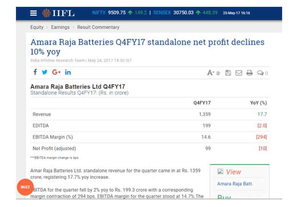The width and height of the screenshot is (292, 207).
Task: Click the green SENSEX up arrow
Action: [198, 13]
